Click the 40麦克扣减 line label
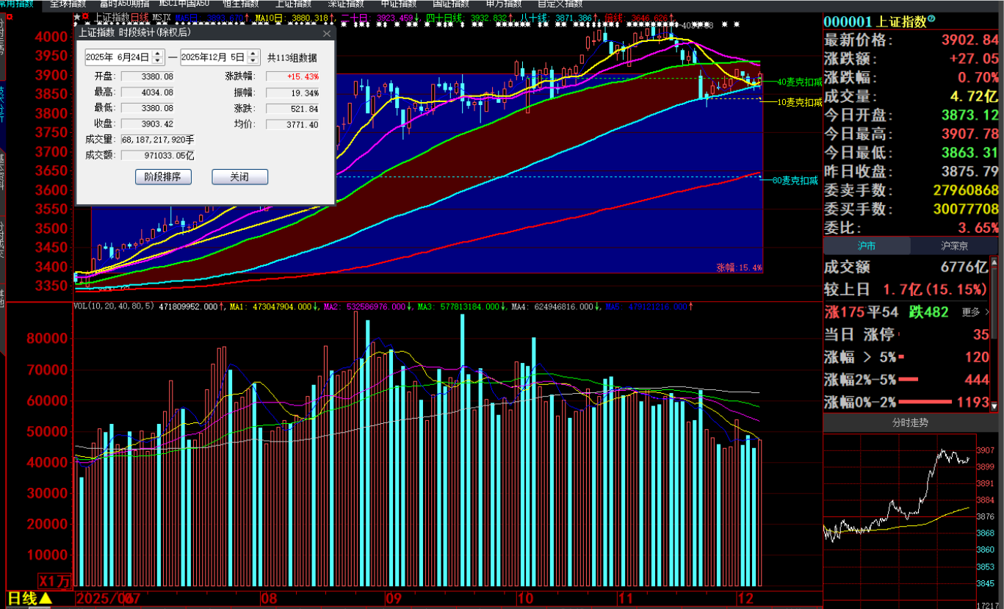The width and height of the screenshot is (1004, 609). click(x=799, y=82)
